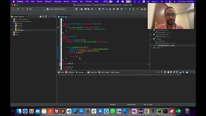Open the Navigate menu
This screenshot has width=206, height=116.
point(58,1)
